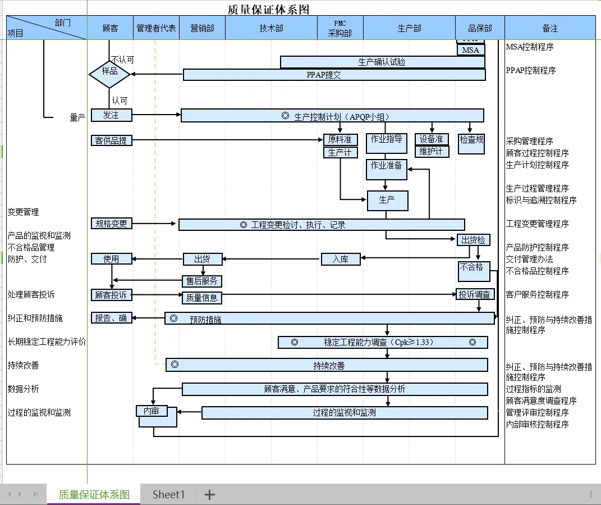Click the 营销部 column header

click(203, 28)
